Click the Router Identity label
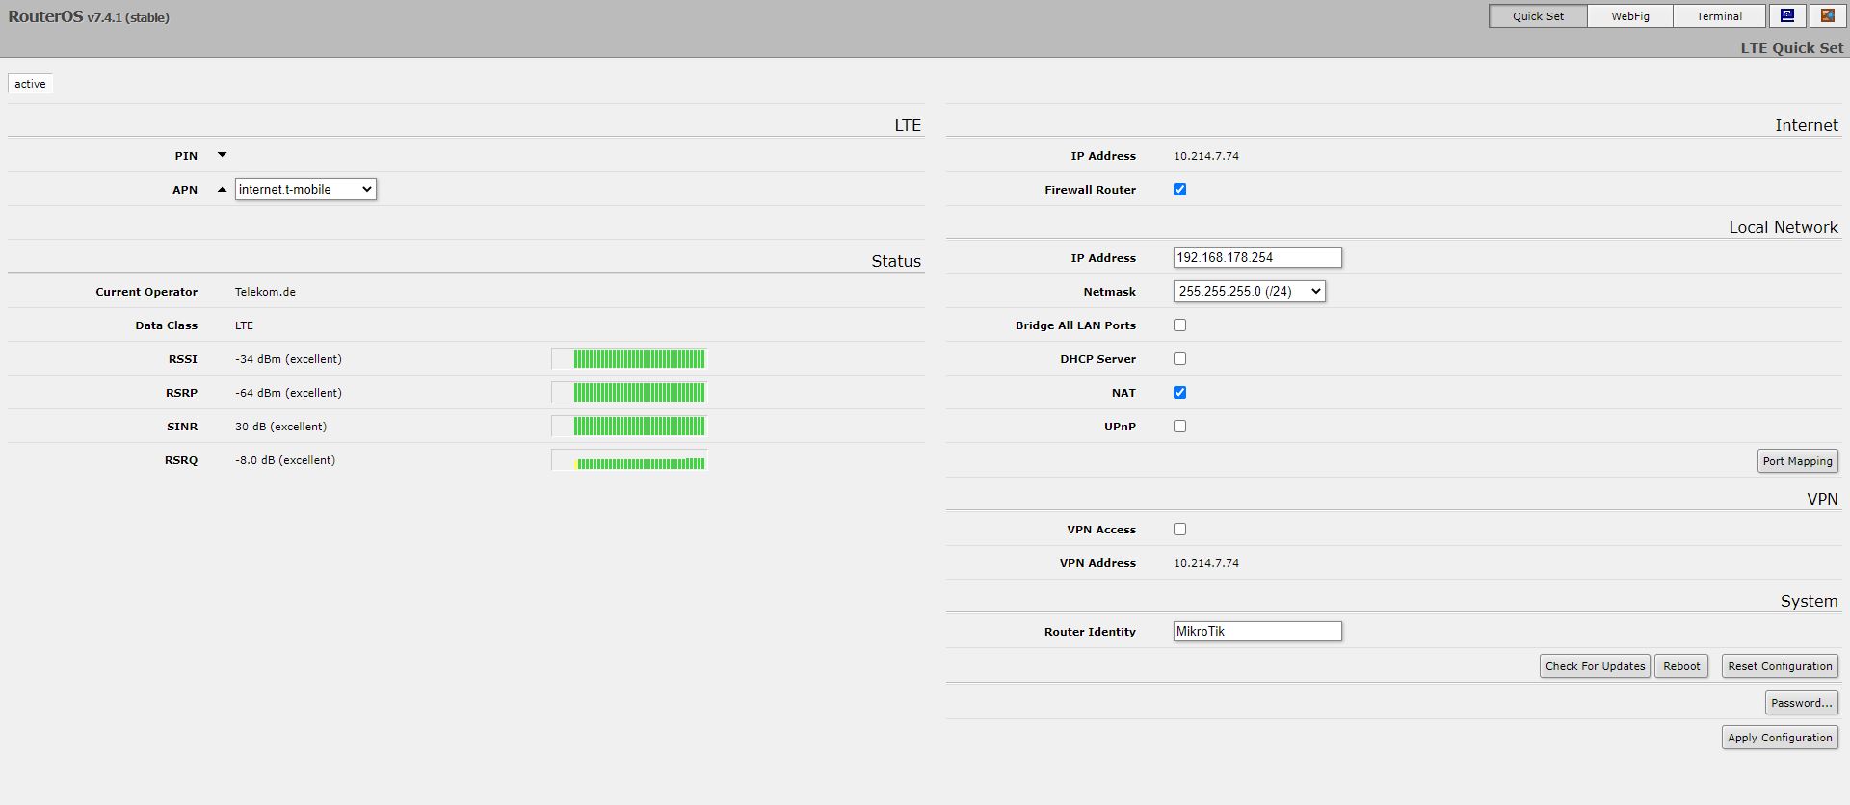The height and width of the screenshot is (805, 1850). pos(1090,632)
